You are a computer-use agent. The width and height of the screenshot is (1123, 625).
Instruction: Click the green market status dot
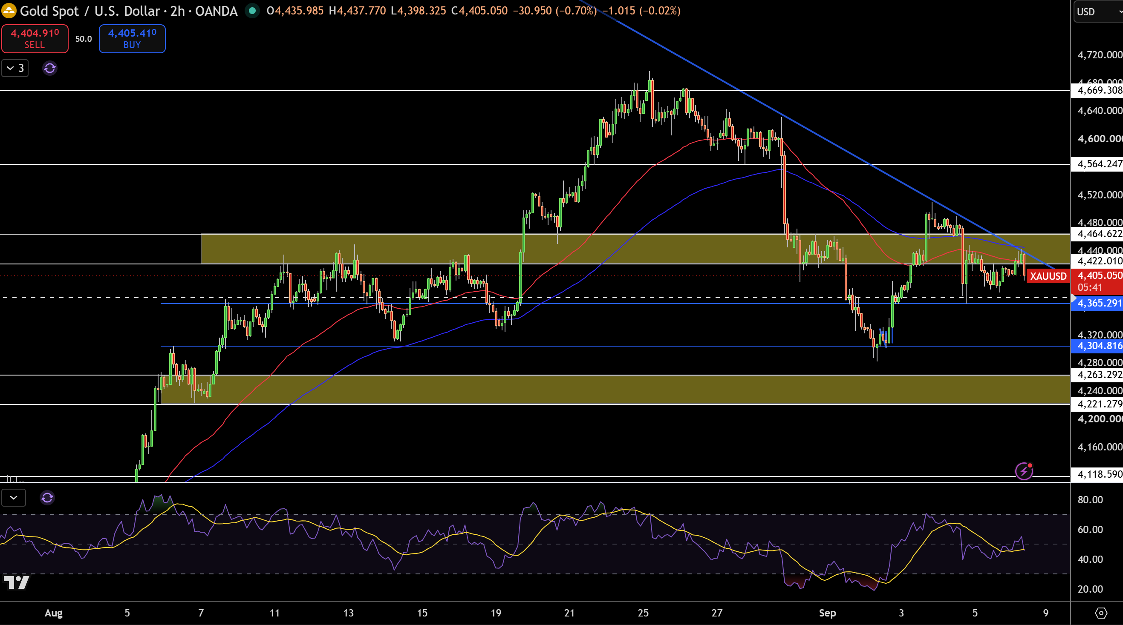tap(252, 11)
